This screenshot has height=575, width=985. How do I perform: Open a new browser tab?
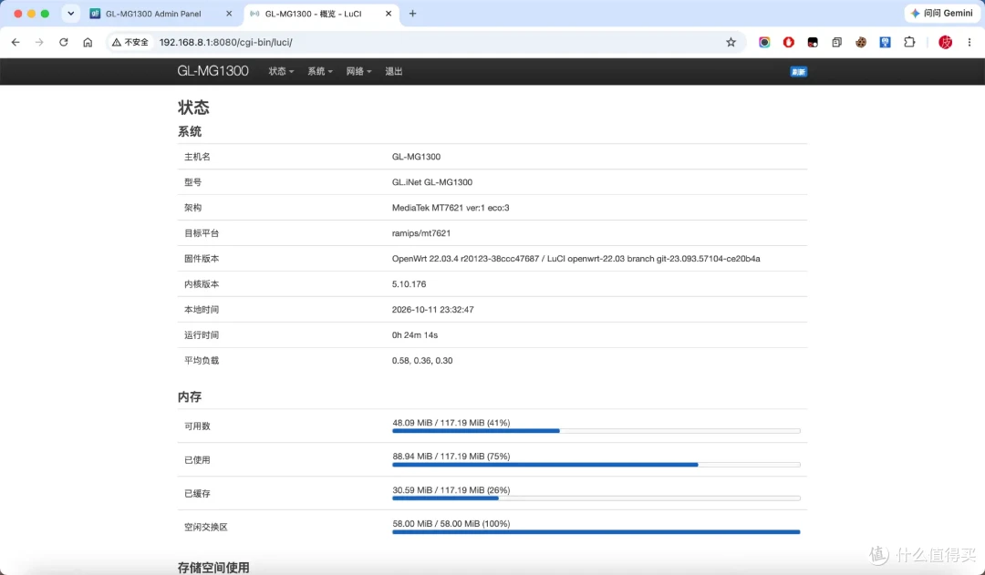413,13
